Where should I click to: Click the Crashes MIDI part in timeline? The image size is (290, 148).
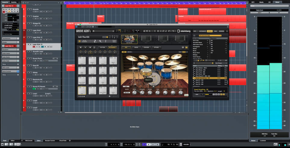click(101, 18)
